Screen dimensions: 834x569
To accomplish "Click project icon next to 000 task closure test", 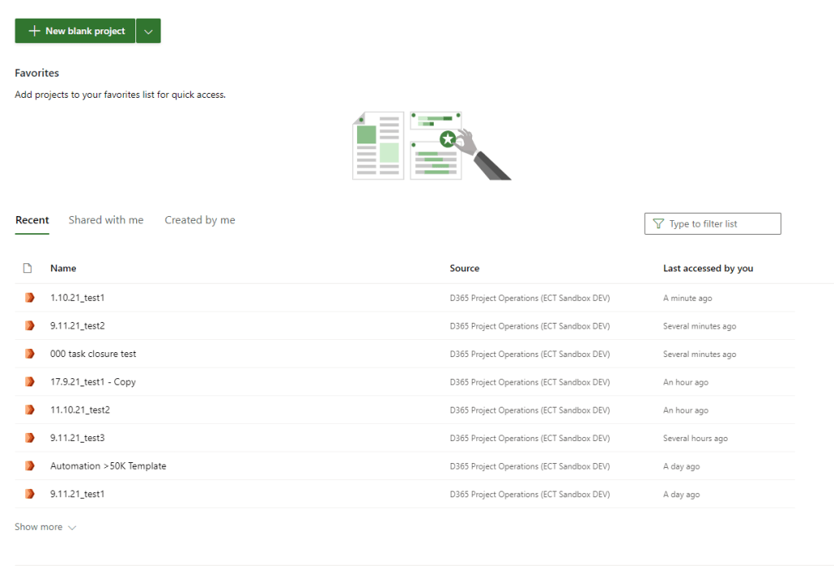I will [x=29, y=354].
